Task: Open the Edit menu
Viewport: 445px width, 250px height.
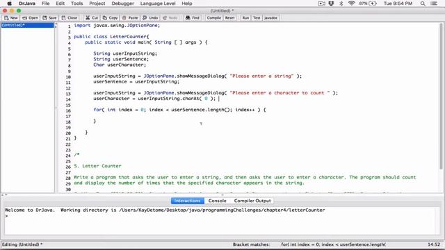Action: [x=60, y=3]
